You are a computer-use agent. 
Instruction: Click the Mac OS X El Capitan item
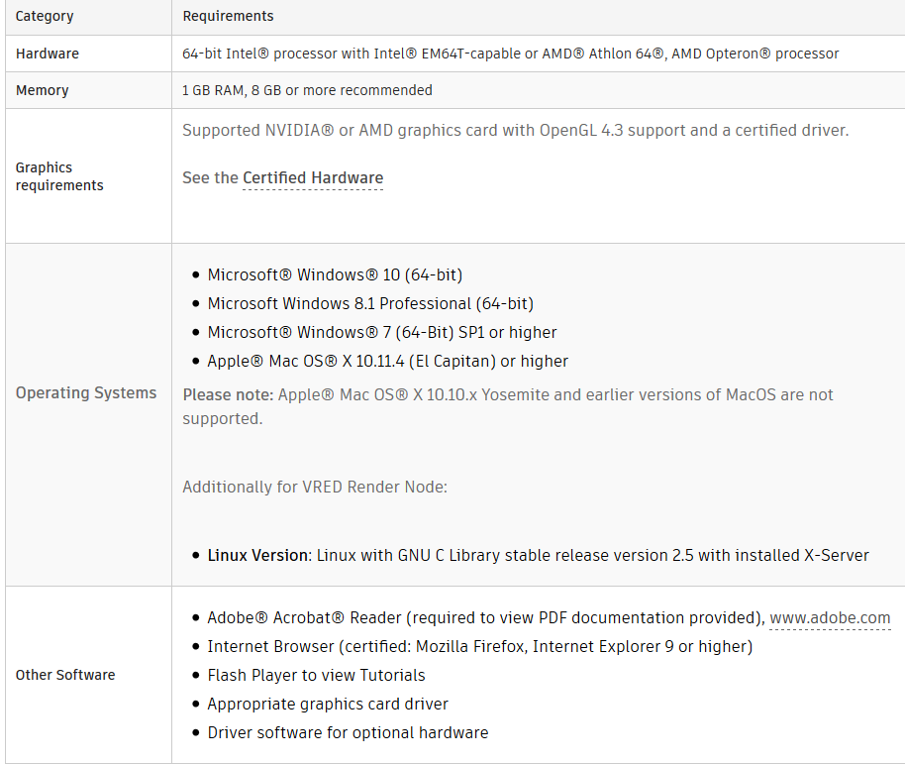pyautogui.click(x=388, y=362)
